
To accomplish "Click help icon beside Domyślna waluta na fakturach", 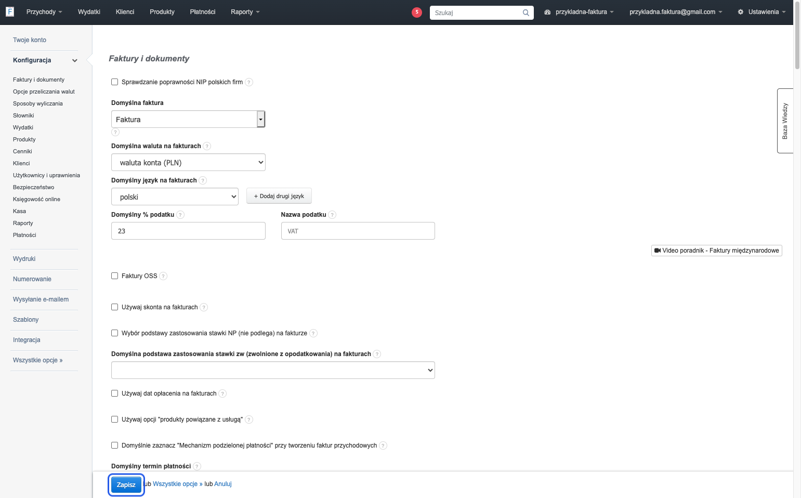I will point(207,146).
